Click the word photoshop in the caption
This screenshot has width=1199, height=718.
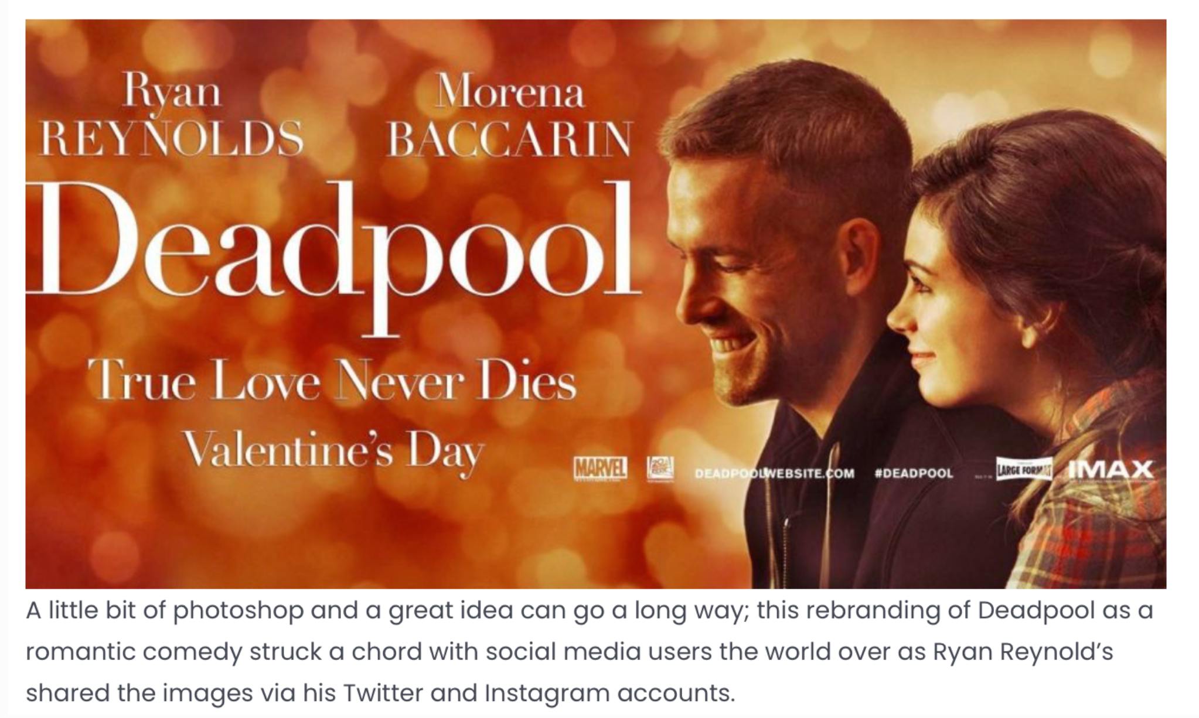click(x=239, y=611)
